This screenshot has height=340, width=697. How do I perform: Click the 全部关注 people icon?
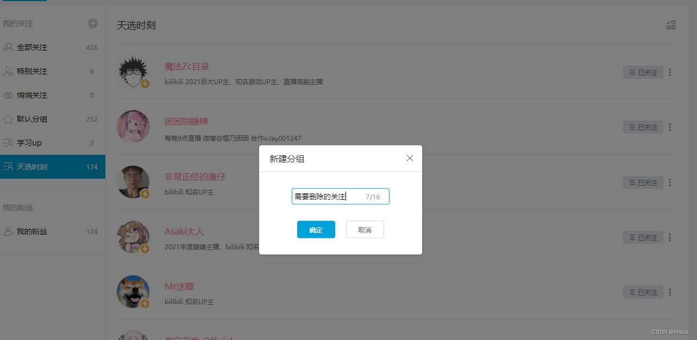click(8, 47)
